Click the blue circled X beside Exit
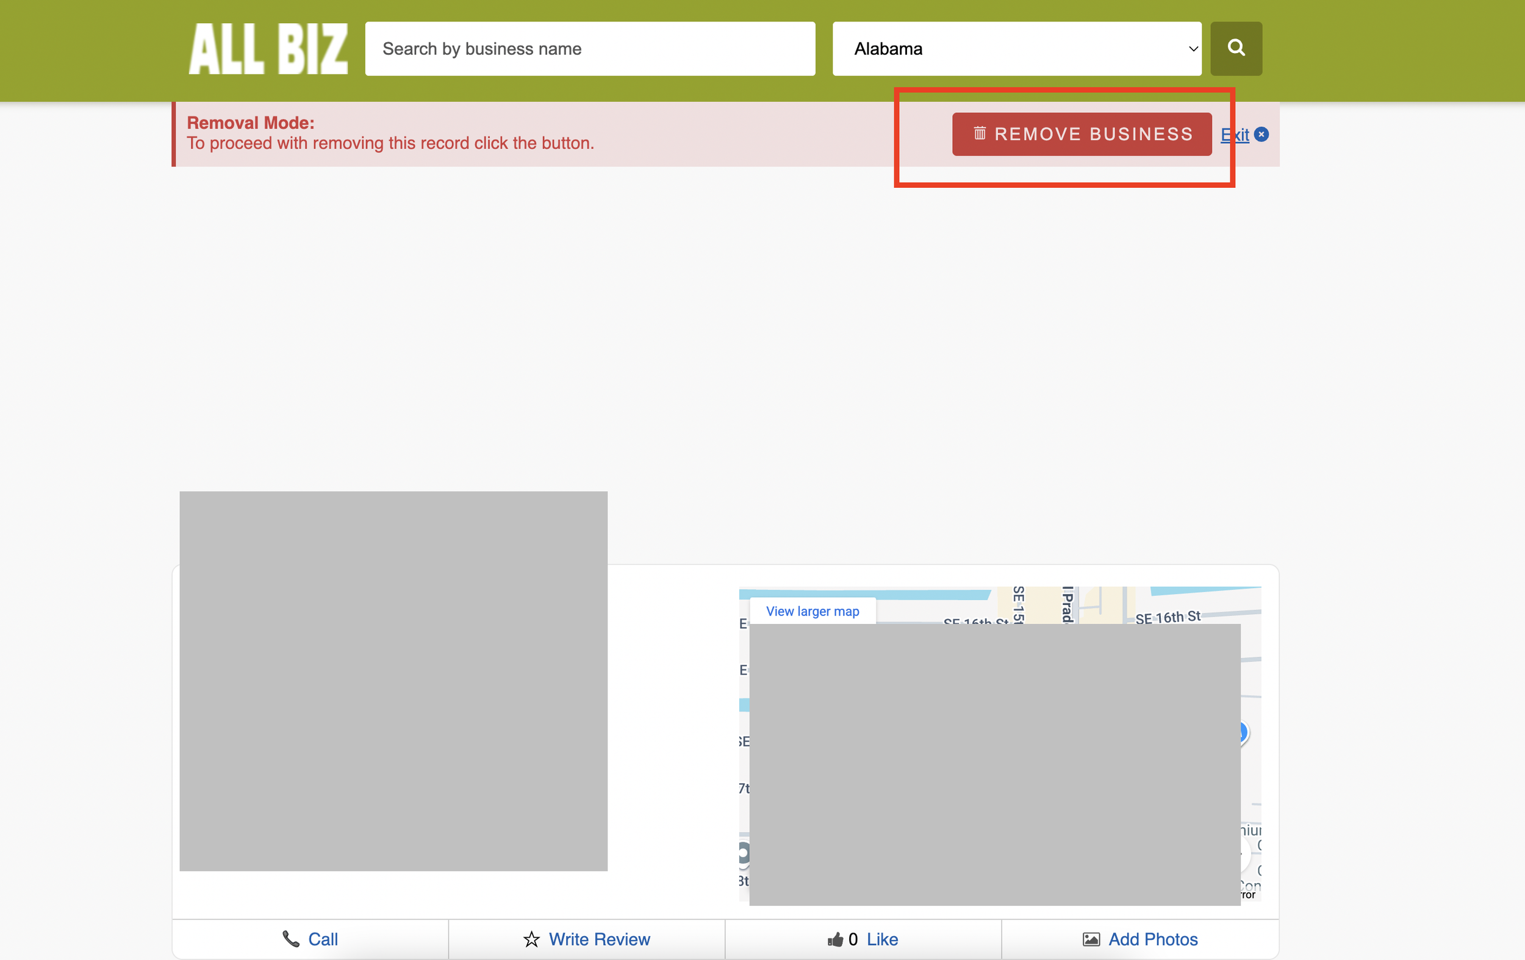Image resolution: width=1525 pixels, height=960 pixels. pos(1261,134)
